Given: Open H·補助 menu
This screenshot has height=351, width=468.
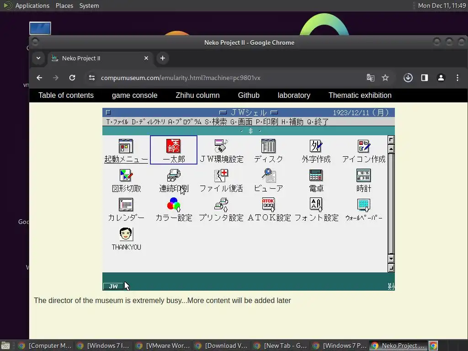Looking at the screenshot, I should point(292,122).
